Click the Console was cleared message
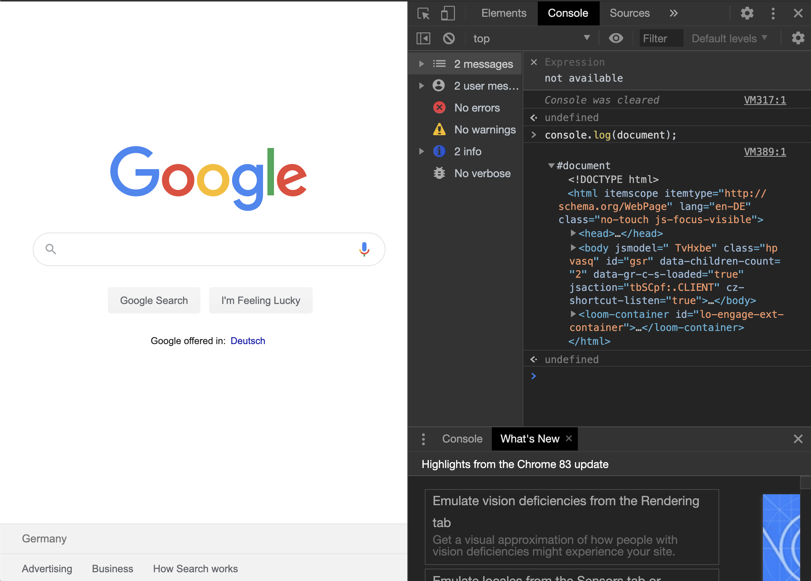Screen dimensions: 811x581 (602, 100)
